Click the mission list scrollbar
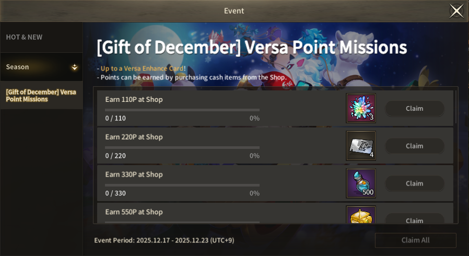 (456, 107)
